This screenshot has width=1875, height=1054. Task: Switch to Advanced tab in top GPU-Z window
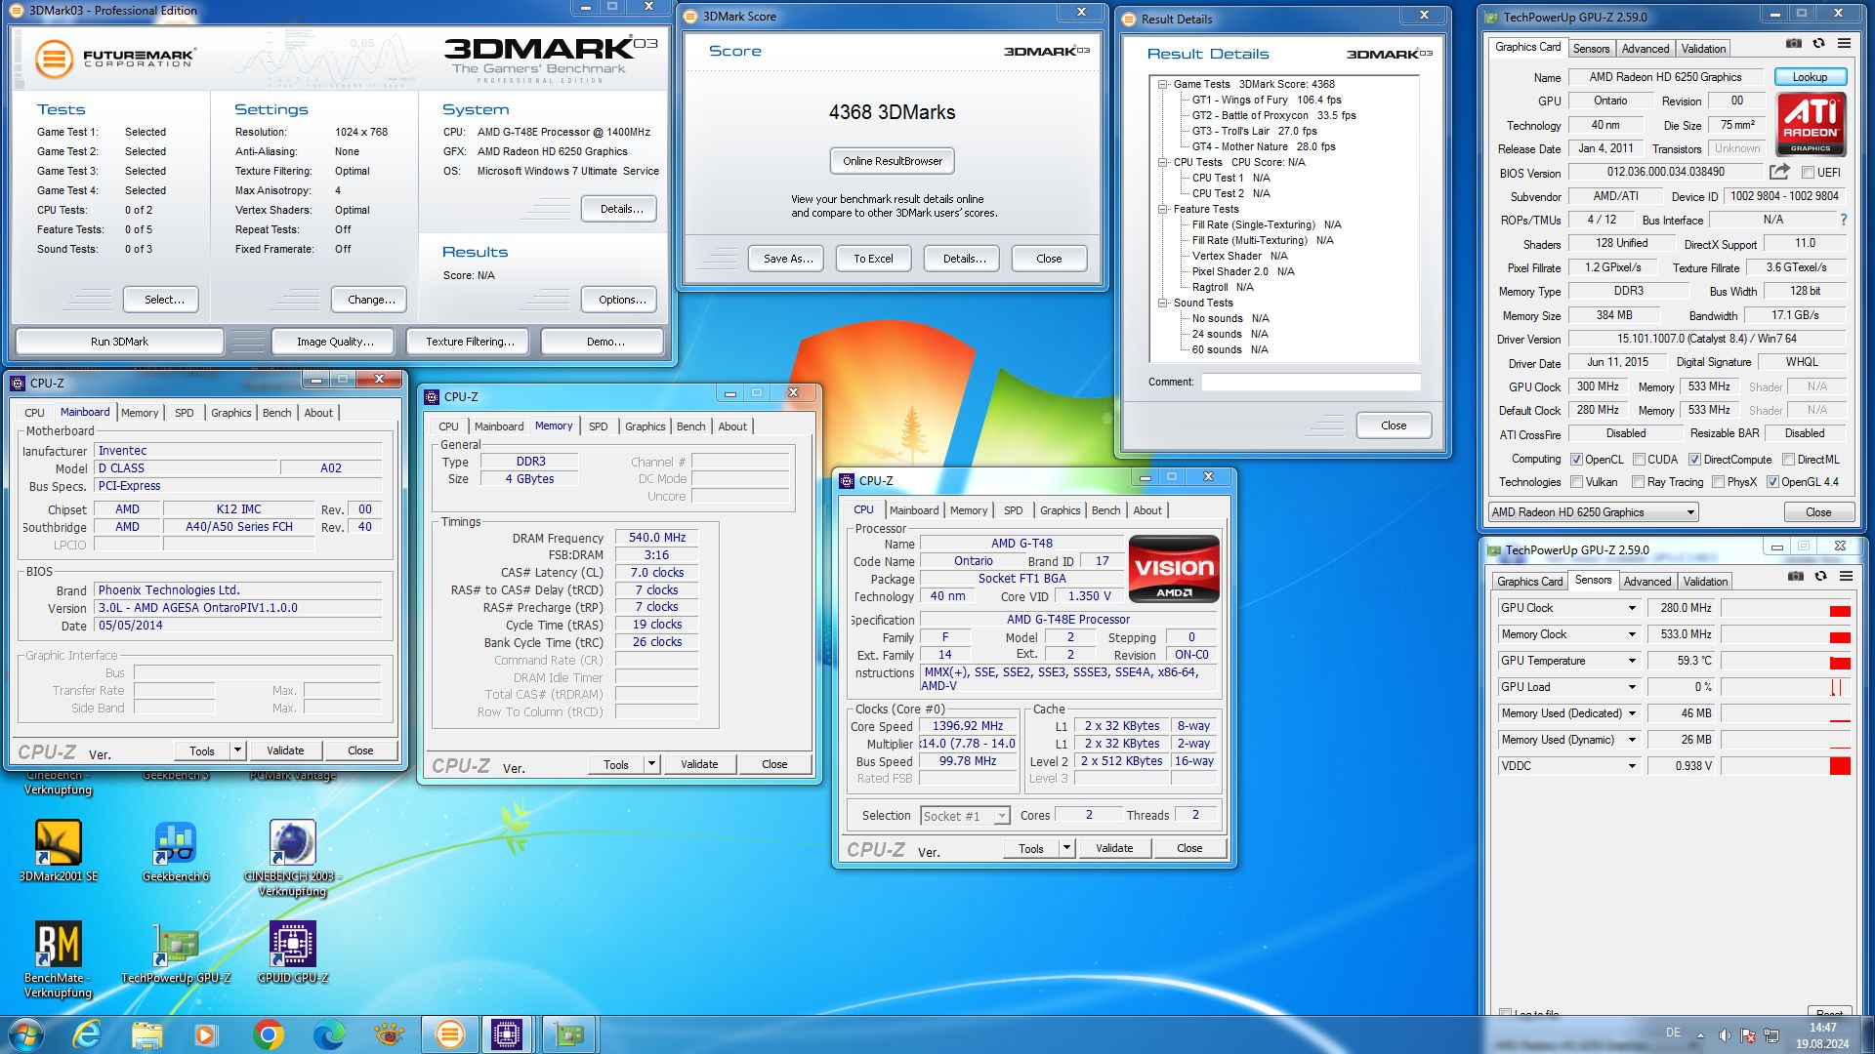[1646, 49]
